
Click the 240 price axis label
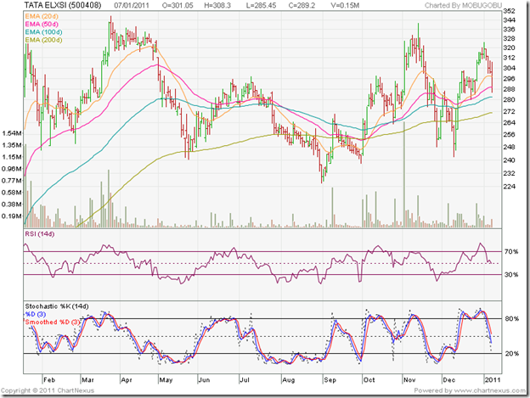[x=509, y=160]
